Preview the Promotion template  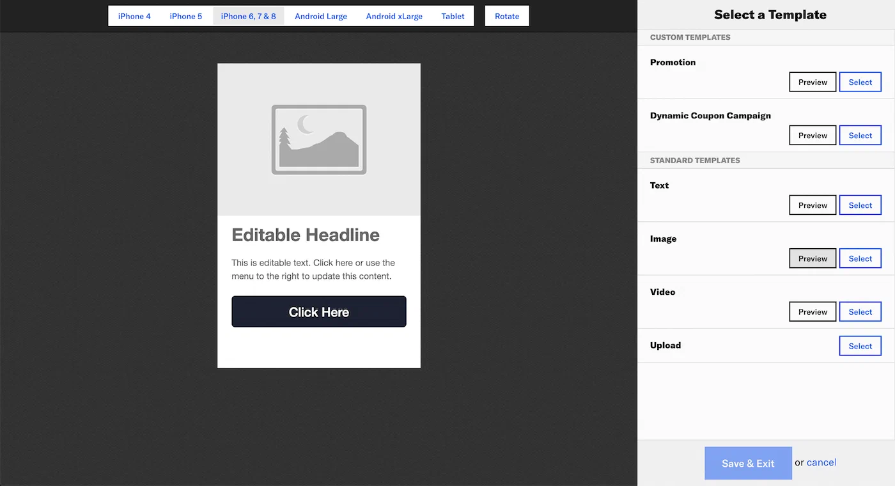(812, 82)
